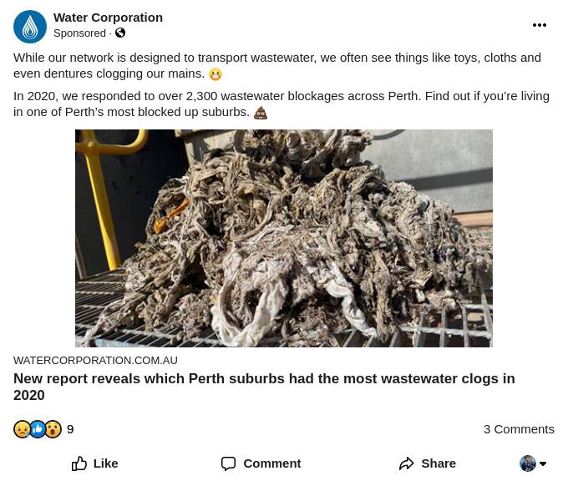
Task: Click the Water Corporation droplet logo avatar
Action: coord(30,27)
